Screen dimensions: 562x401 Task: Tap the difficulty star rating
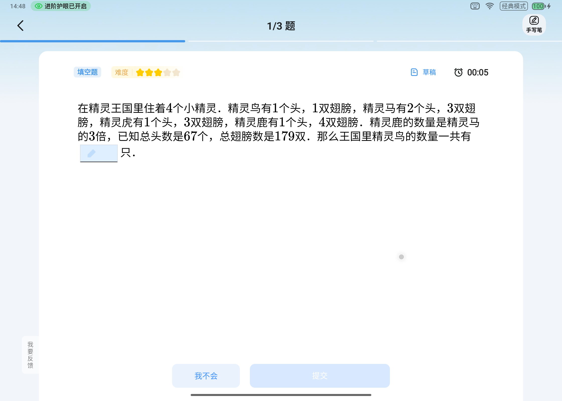(x=158, y=72)
